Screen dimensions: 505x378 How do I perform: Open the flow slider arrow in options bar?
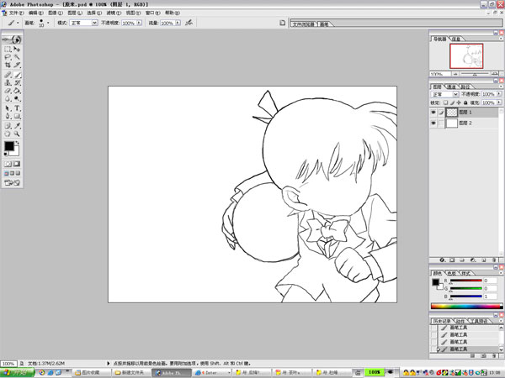click(x=178, y=23)
